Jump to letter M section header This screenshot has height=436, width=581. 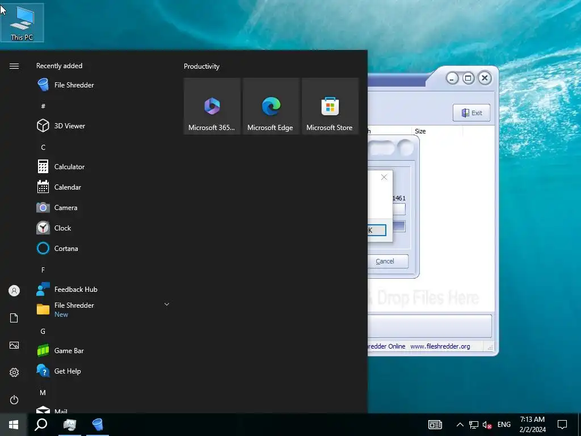coord(43,393)
